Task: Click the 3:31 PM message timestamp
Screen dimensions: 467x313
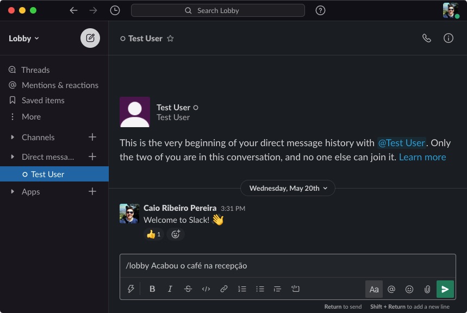Action: (233, 209)
